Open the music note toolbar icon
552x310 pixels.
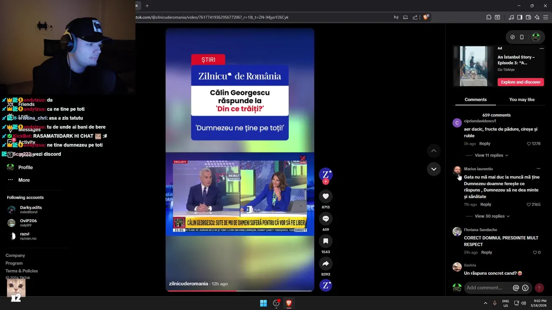(511, 17)
